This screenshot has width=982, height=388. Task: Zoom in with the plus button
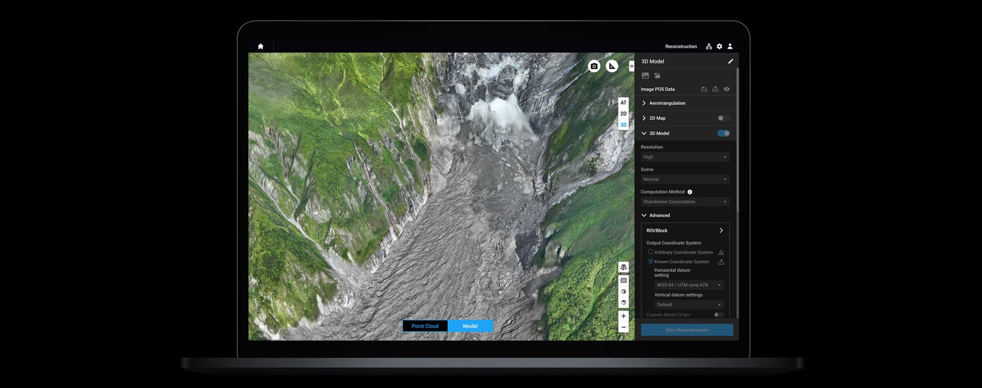[x=623, y=316]
